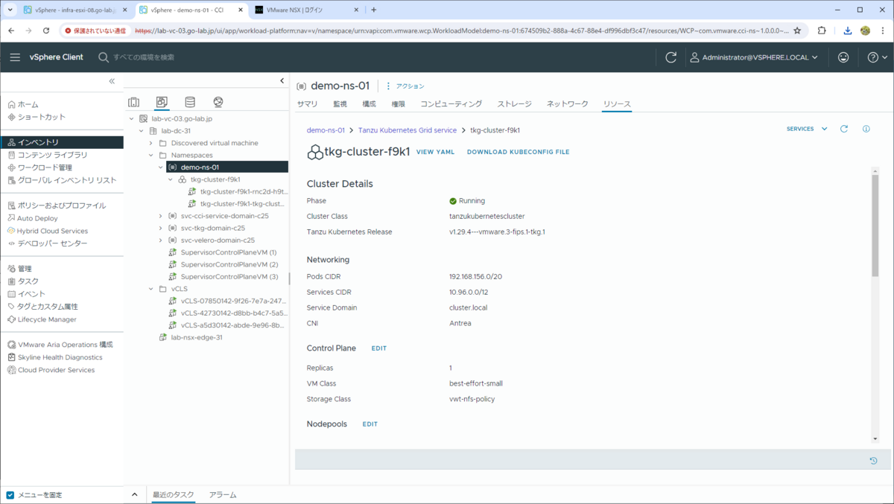Switch to the ネットワーク tab
This screenshot has height=504, width=894.
(x=568, y=104)
